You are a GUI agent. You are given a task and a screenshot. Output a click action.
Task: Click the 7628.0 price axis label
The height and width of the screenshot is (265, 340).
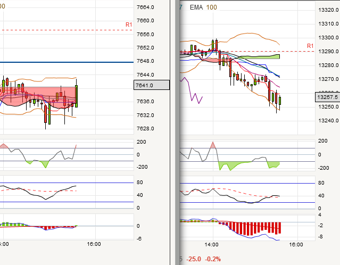tap(145, 129)
